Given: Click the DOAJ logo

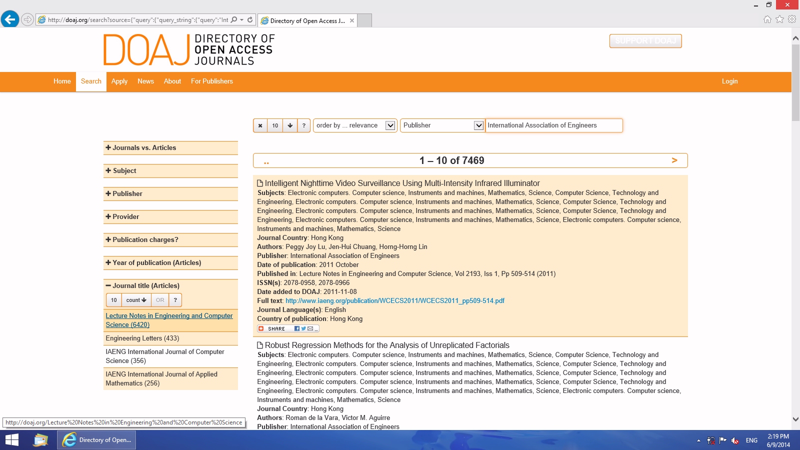Looking at the screenshot, I should tap(189, 49).
